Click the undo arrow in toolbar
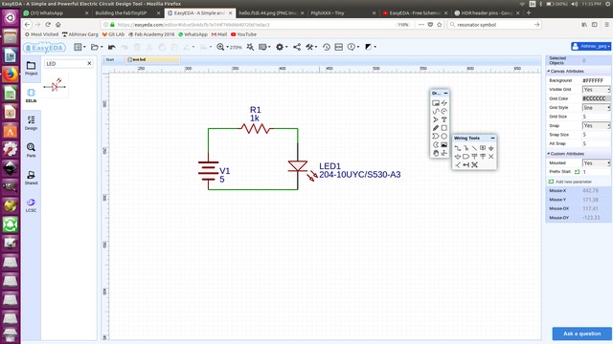The image size is (613, 344). point(112,47)
